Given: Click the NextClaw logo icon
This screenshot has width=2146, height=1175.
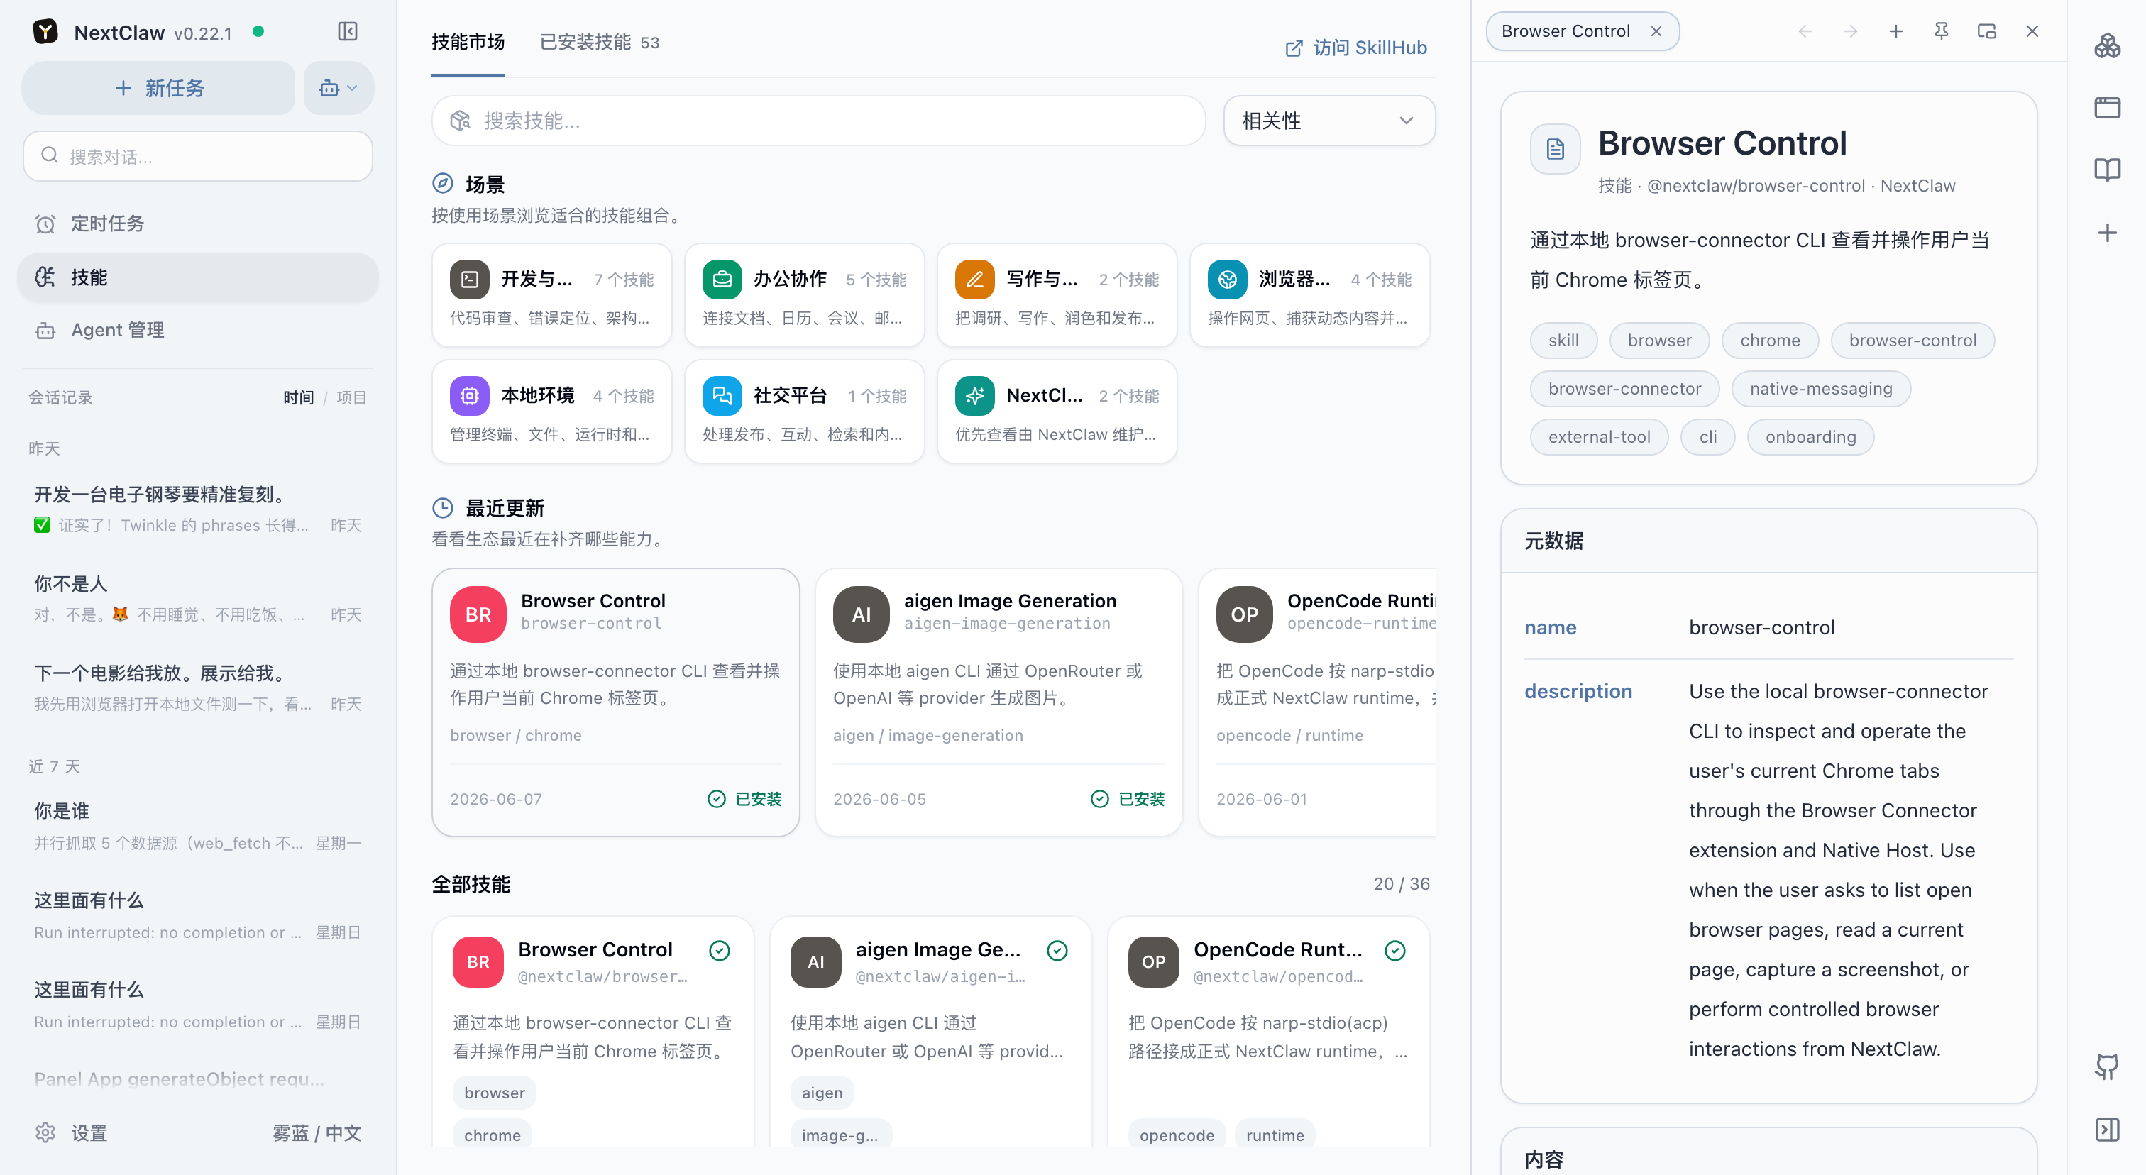Looking at the screenshot, I should 45,32.
